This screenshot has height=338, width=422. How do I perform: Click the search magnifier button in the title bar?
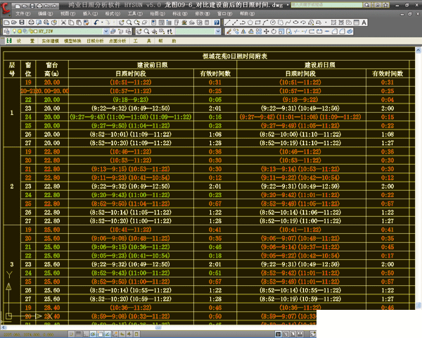pyautogui.click(x=366, y=5)
